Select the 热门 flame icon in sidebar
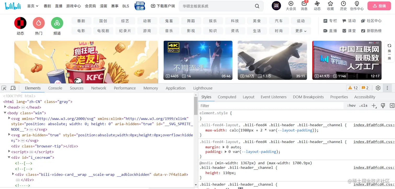This screenshot has height=189, width=395. coord(38,23)
